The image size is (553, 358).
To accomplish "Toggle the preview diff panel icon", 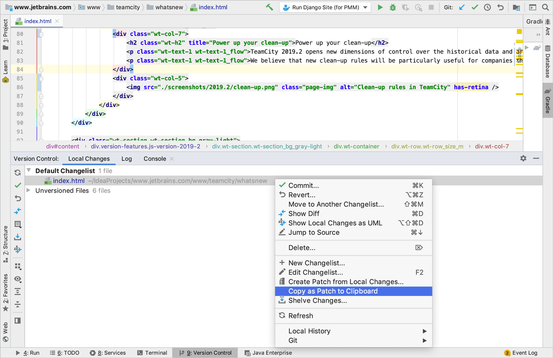I will [x=18, y=321].
